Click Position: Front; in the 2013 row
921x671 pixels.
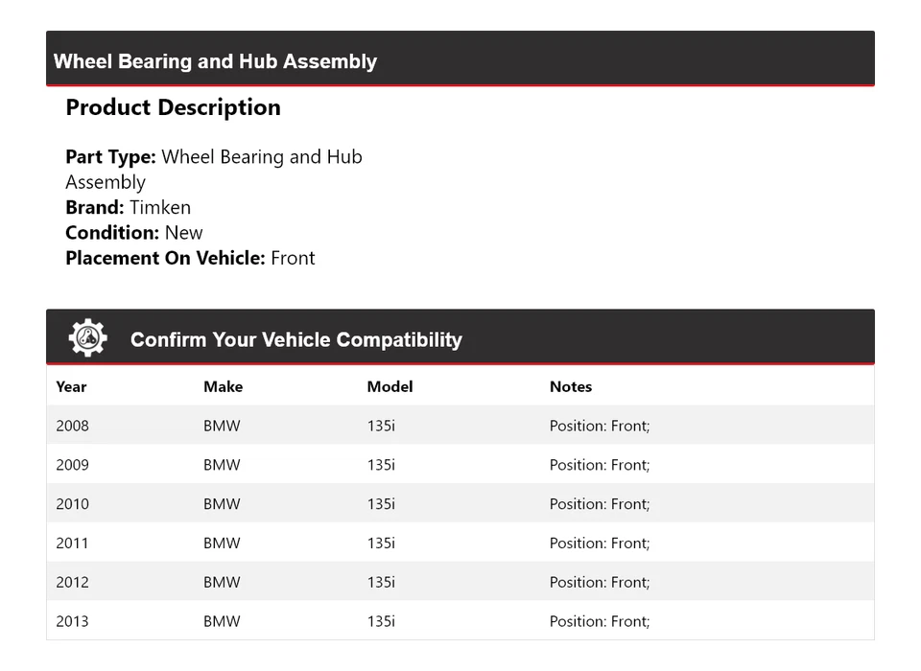[x=600, y=621]
